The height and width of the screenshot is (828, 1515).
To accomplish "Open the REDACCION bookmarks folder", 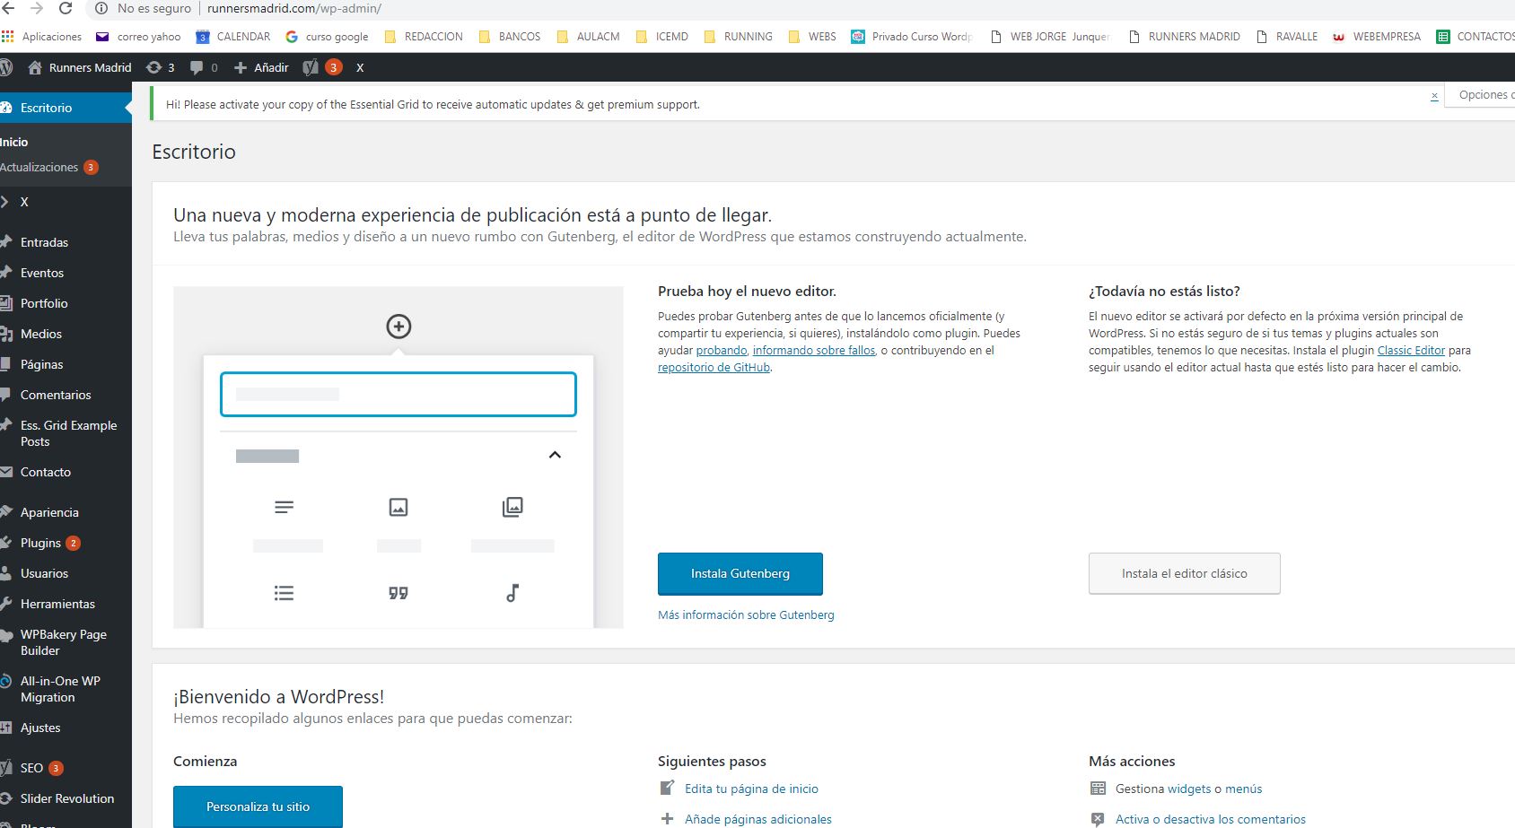I will 424,37.
